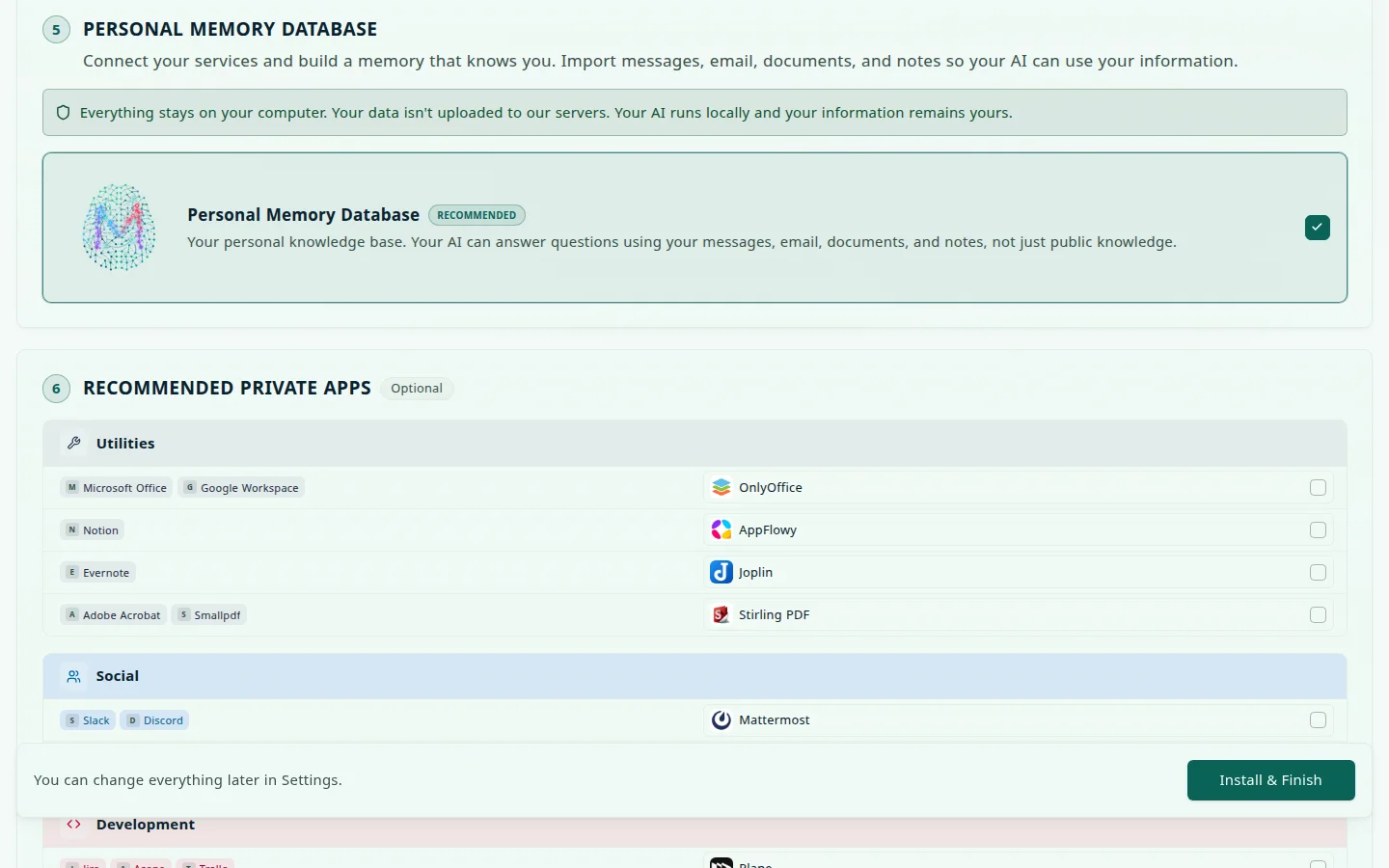
Task: Click the Joplin app icon
Action: [722, 573]
